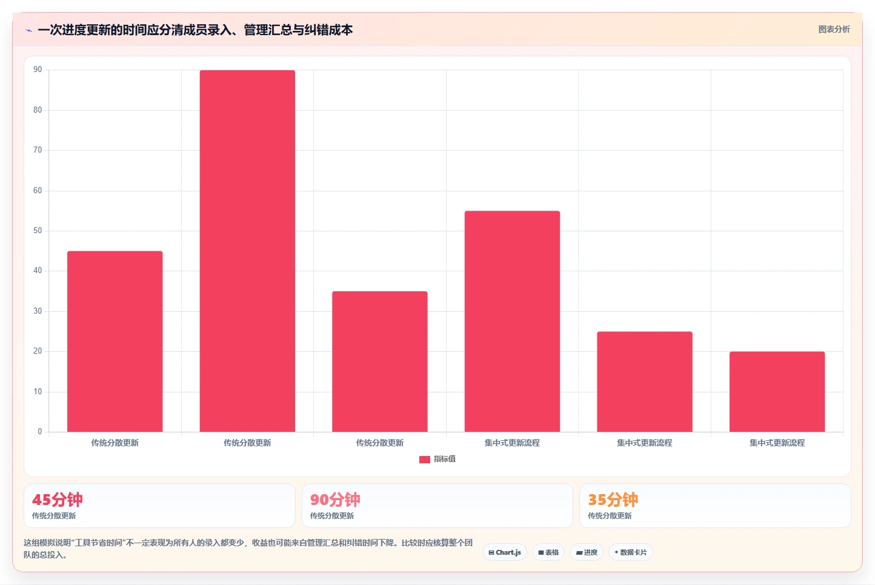Click the tallest bar reaching 90

247,251
